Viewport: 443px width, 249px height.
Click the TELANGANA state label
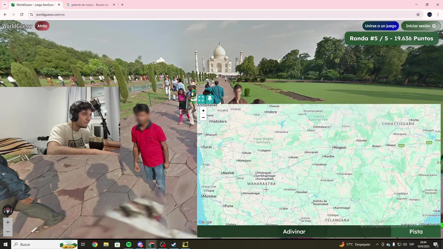click(337, 220)
